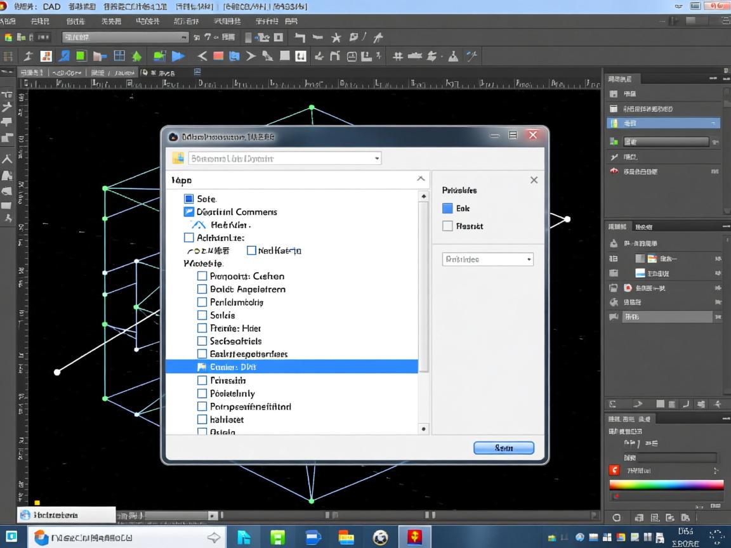Click the star icon in the toolbar
Viewport: 731px width, 548px height.
point(336,37)
